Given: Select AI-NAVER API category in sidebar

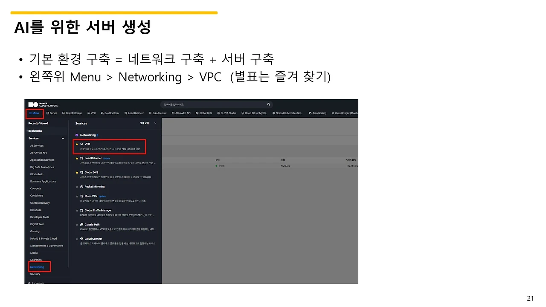Looking at the screenshot, I should tap(38, 153).
